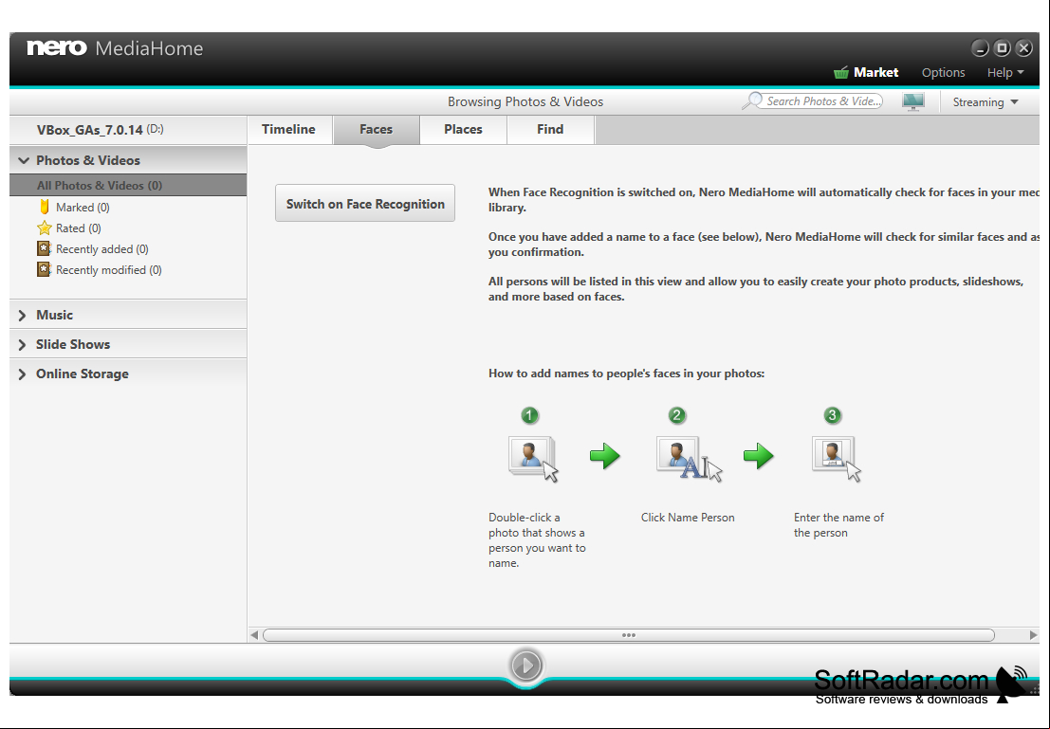Go to the Find tab
The width and height of the screenshot is (1050, 729).
[x=550, y=129]
